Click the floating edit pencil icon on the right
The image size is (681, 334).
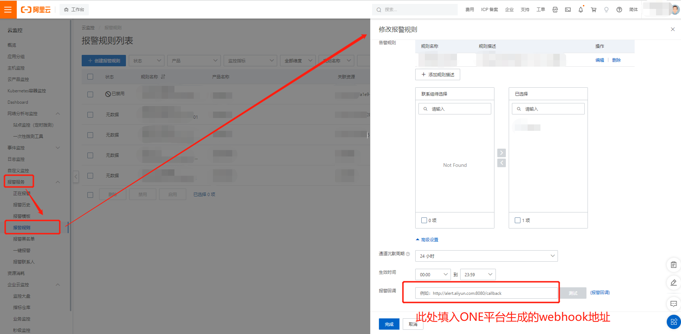coord(673,283)
